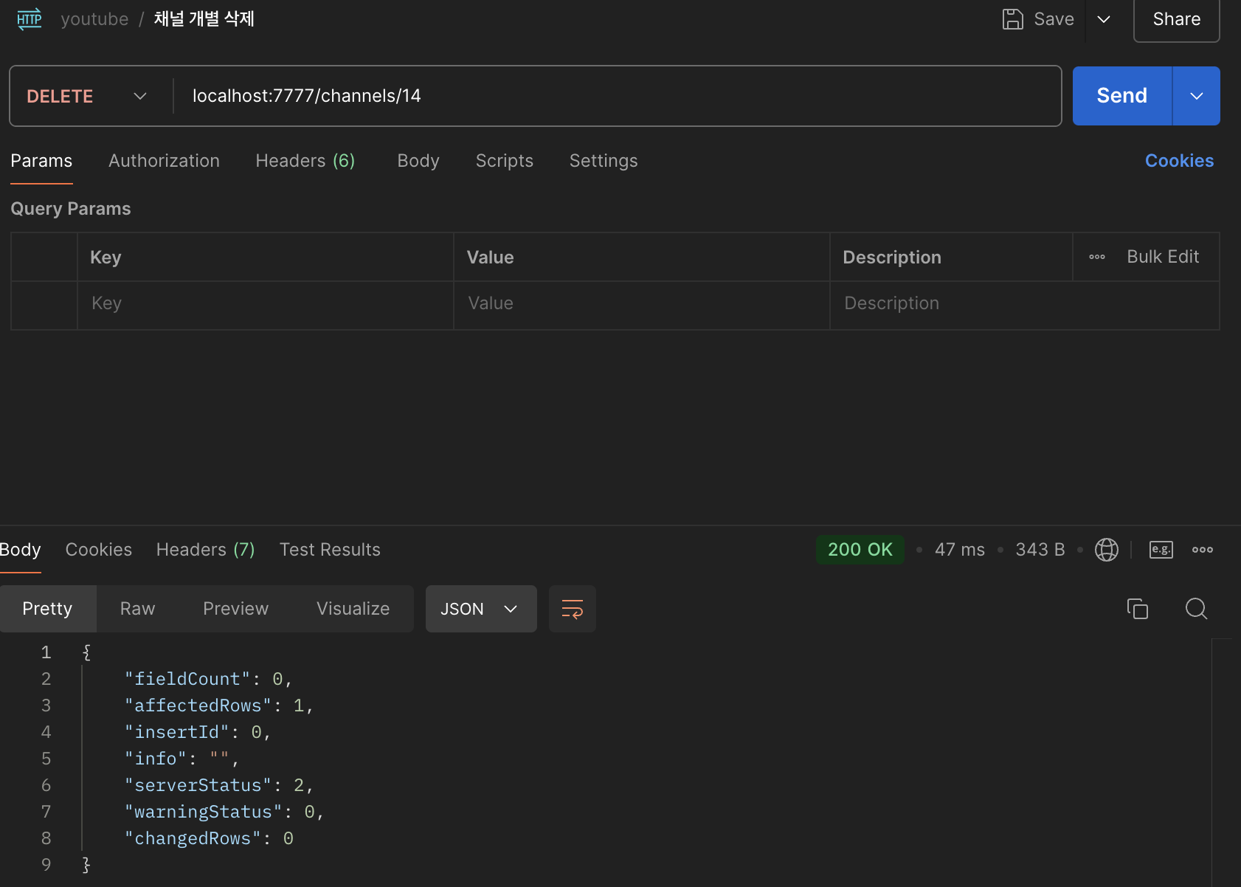
Task: Click the 200 OK status badge
Action: point(860,550)
